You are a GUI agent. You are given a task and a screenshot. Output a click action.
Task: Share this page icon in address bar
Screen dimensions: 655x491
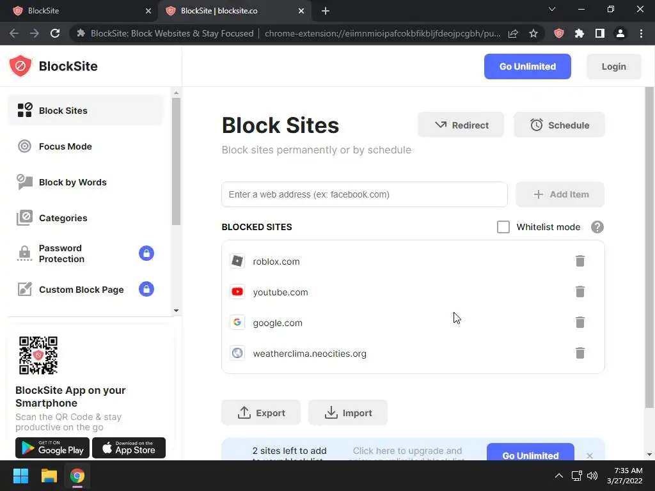[x=513, y=33]
